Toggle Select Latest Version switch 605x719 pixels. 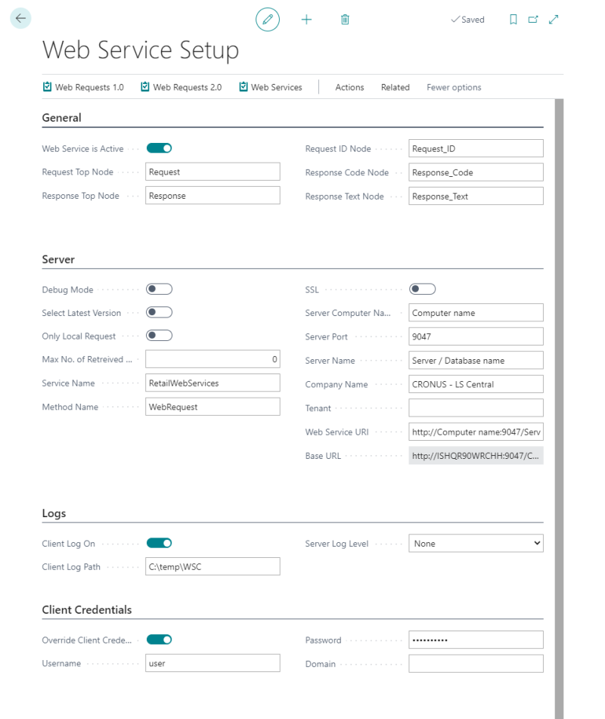(159, 312)
